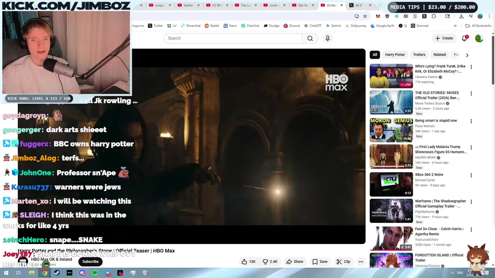Start voice search with microphone icon
The image size is (495, 278).
pyautogui.click(x=328, y=38)
